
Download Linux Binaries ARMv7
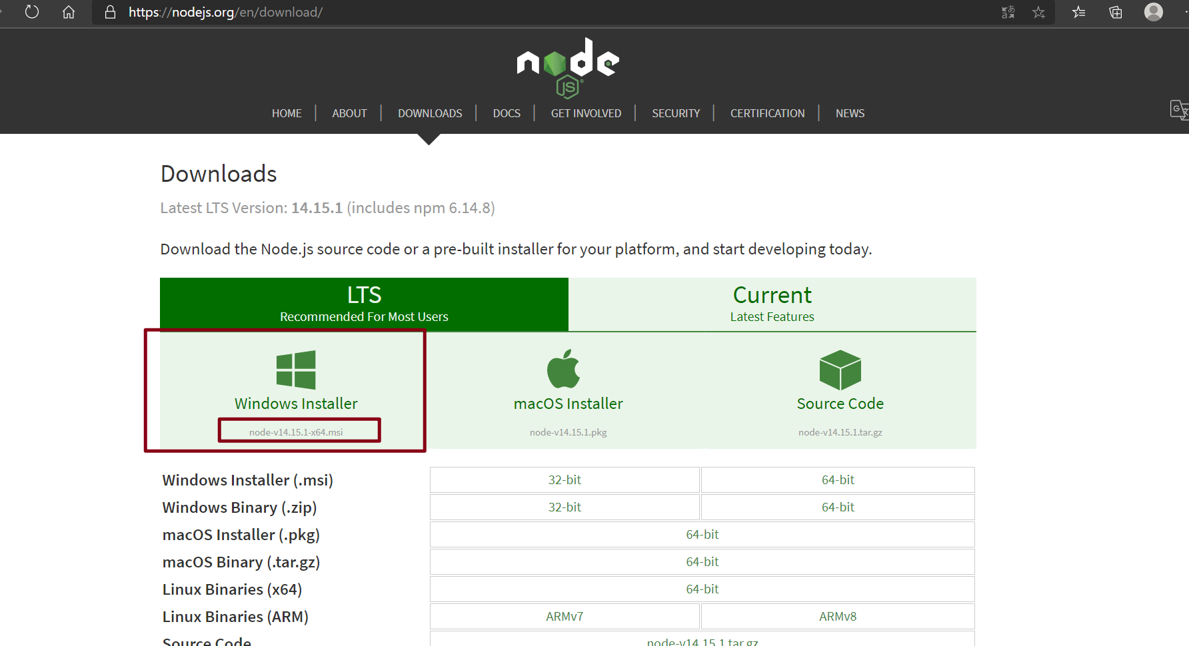point(565,616)
